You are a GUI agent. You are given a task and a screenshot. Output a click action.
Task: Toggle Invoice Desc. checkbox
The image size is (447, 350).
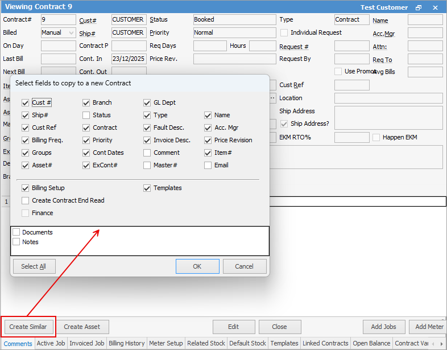(147, 141)
